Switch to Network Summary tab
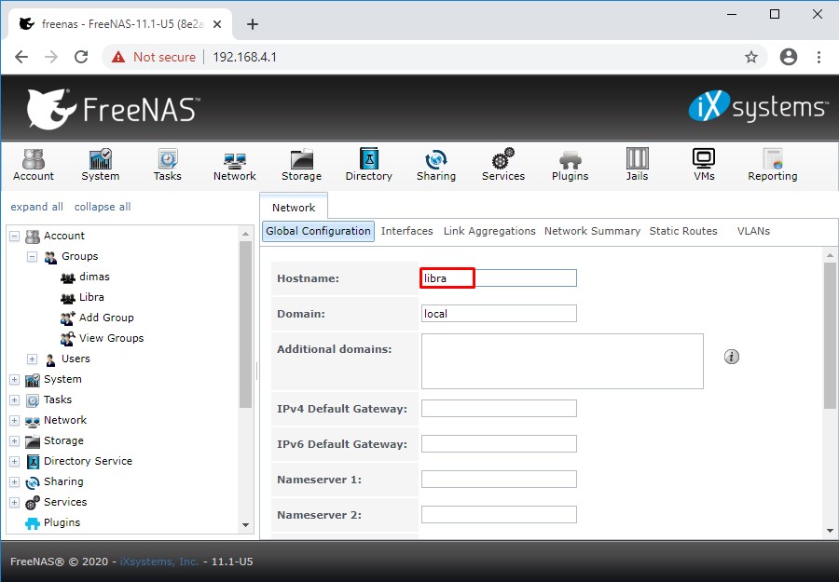839x582 pixels. [x=592, y=231]
